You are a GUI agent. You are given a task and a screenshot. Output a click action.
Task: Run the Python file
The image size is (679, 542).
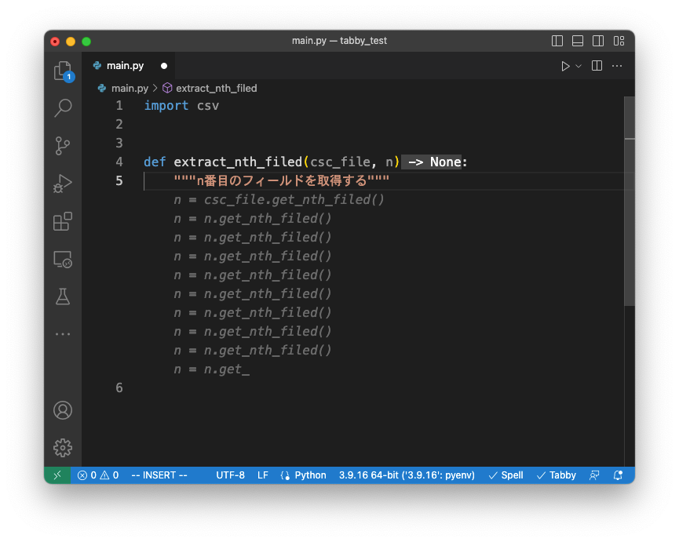coord(565,66)
